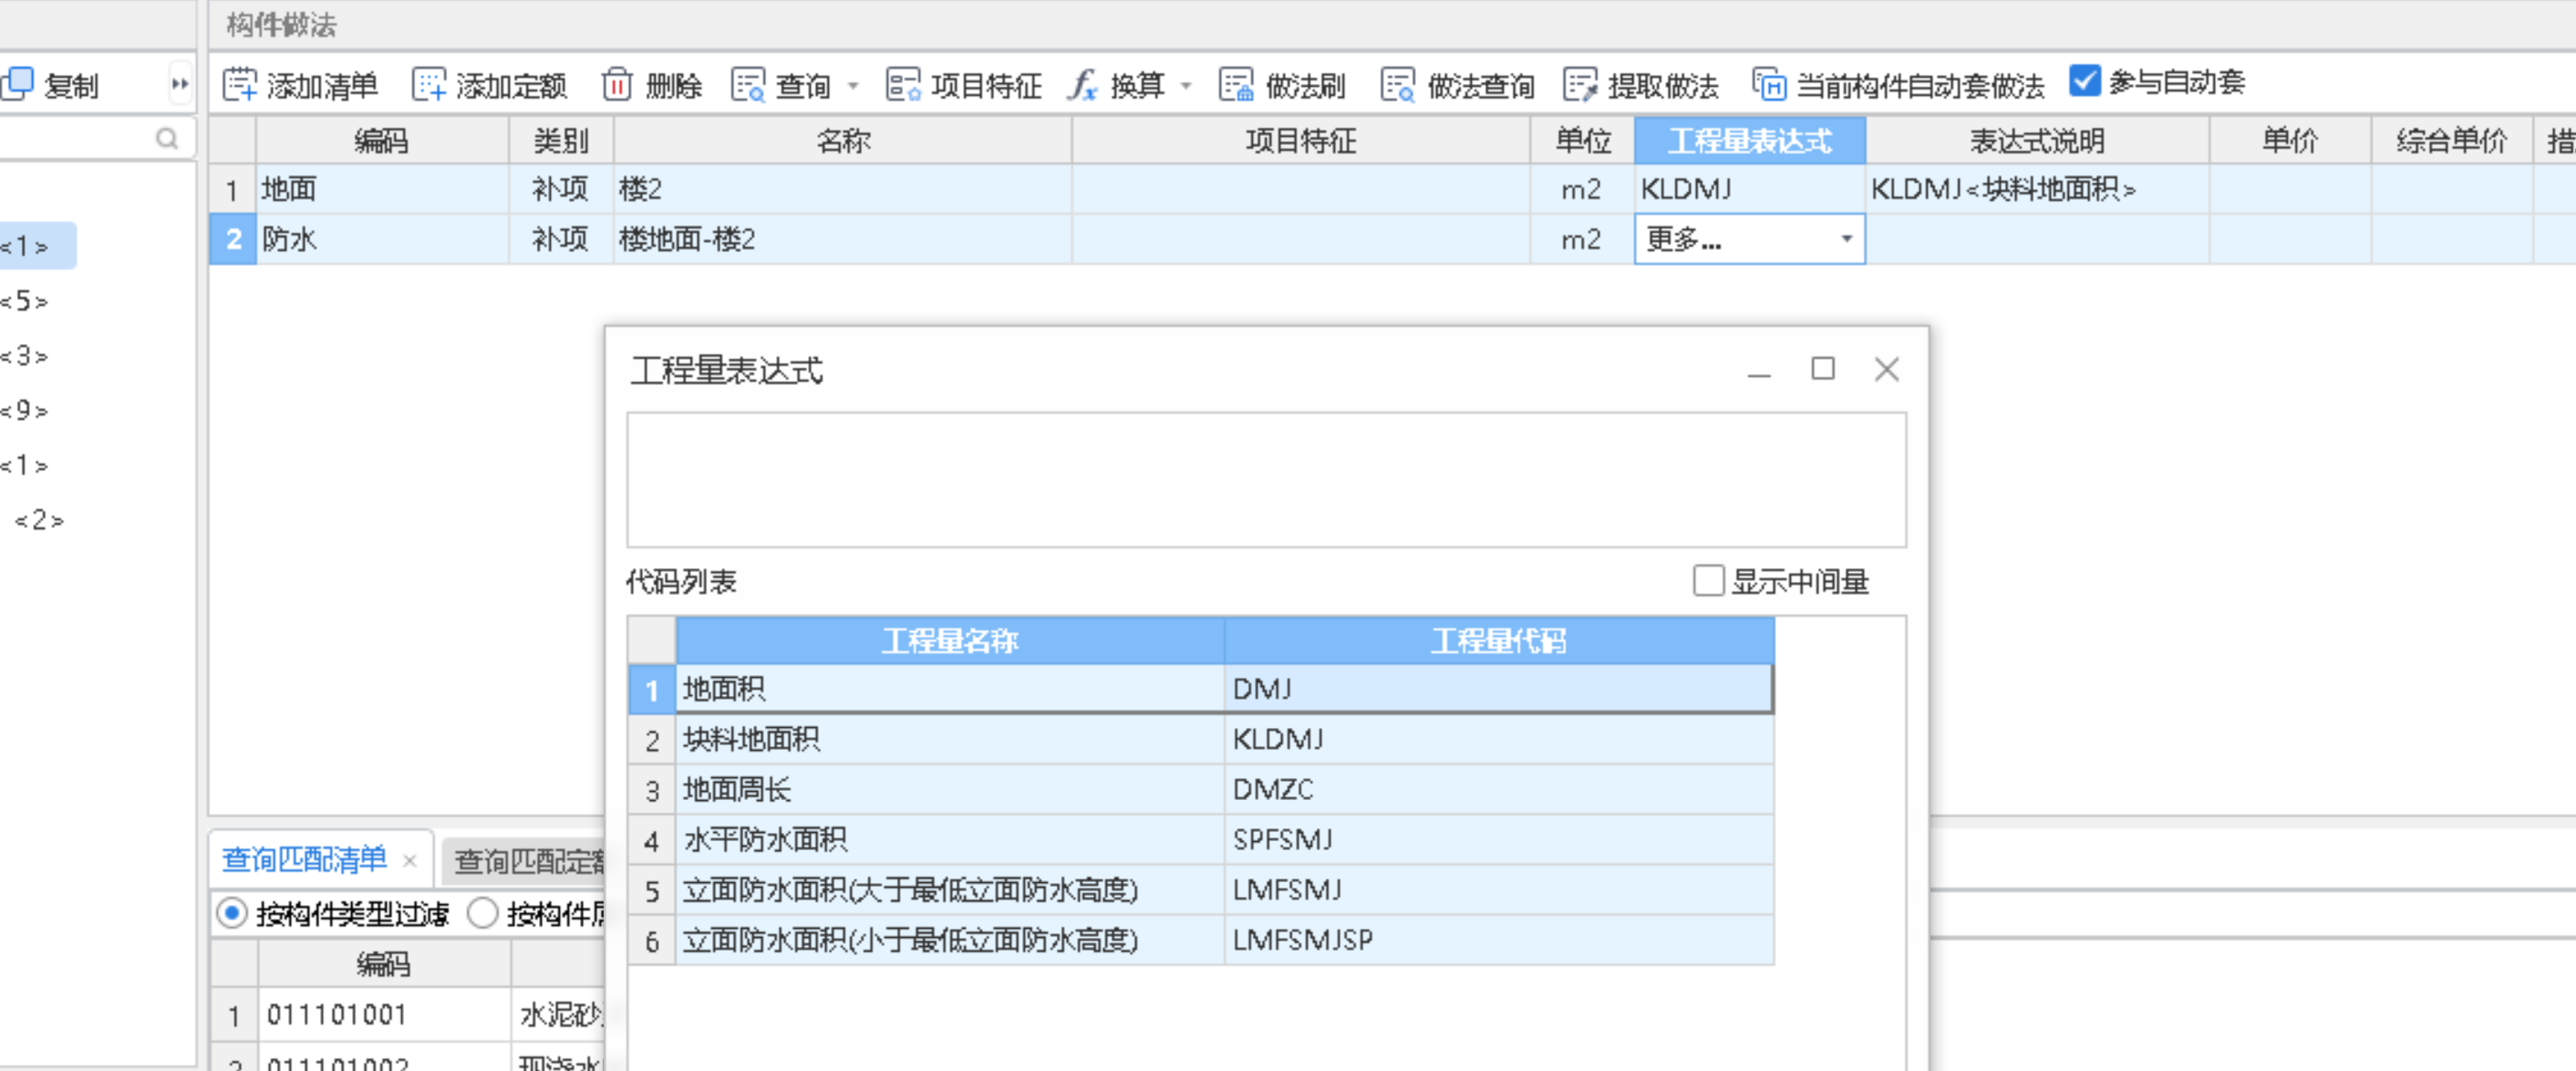The height and width of the screenshot is (1071, 2576).
Task: Click the 项目特征 column header
Action: (x=1300, y=141)
